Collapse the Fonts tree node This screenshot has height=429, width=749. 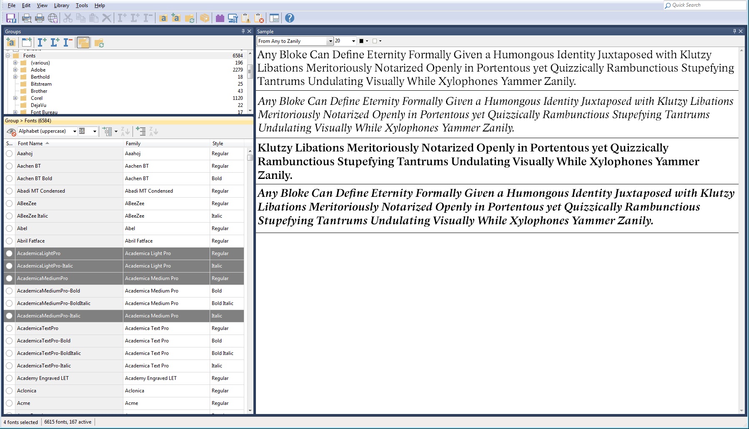tap(8, 55)
